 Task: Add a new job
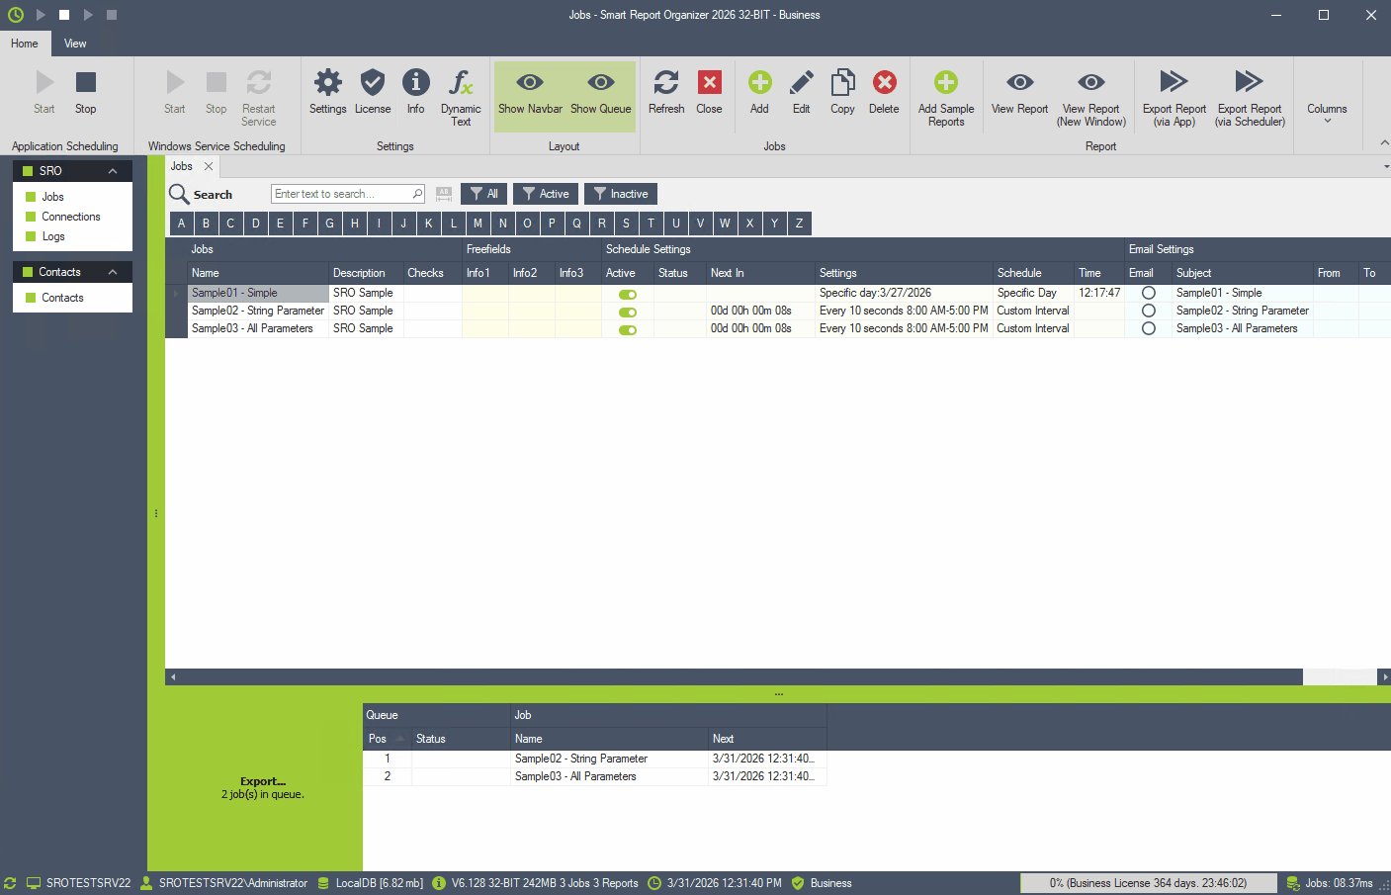click(758, 92)
